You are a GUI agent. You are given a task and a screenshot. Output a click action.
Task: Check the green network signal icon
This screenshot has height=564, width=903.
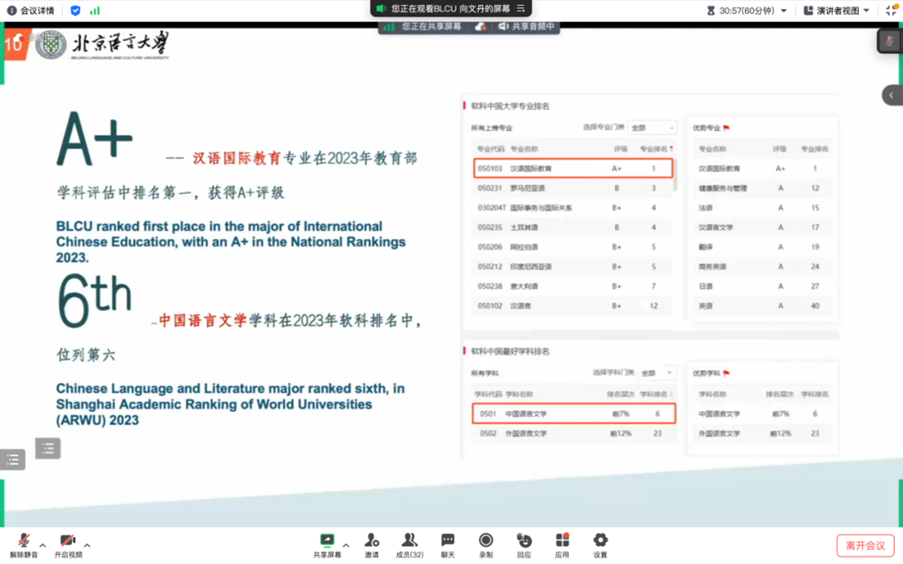click(x=95, y=11)
